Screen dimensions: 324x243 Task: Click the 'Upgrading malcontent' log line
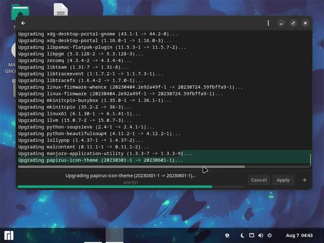tap(84, 147)
